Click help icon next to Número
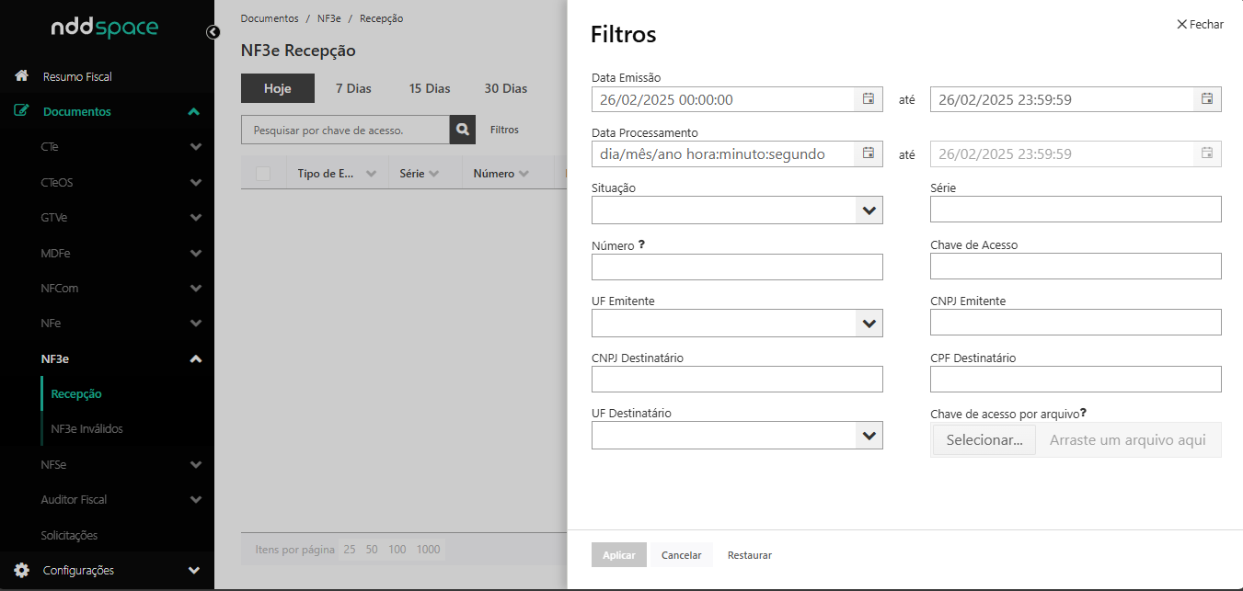This screenshot has width=1243, height=591. [x=641, y=245]
